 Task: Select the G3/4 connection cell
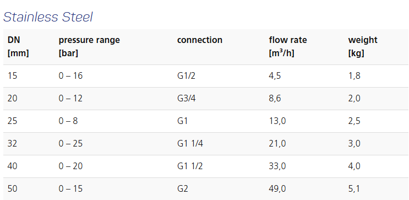(x=186, y=99)
